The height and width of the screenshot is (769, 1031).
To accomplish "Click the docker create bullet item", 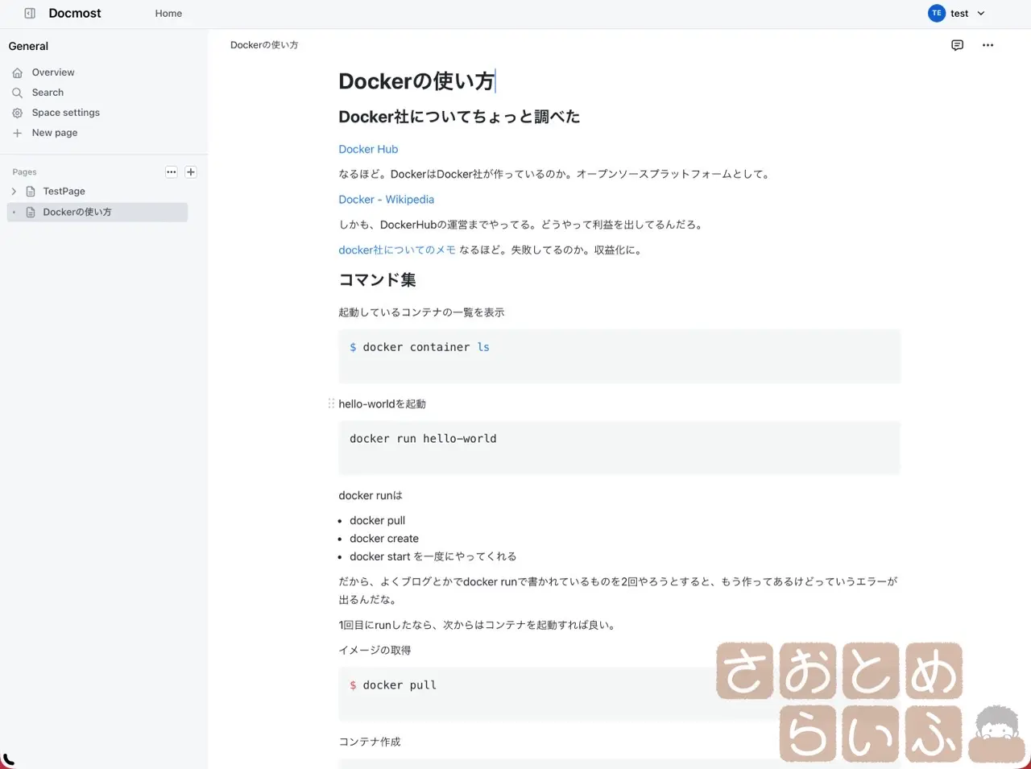I will pos(384,539).
